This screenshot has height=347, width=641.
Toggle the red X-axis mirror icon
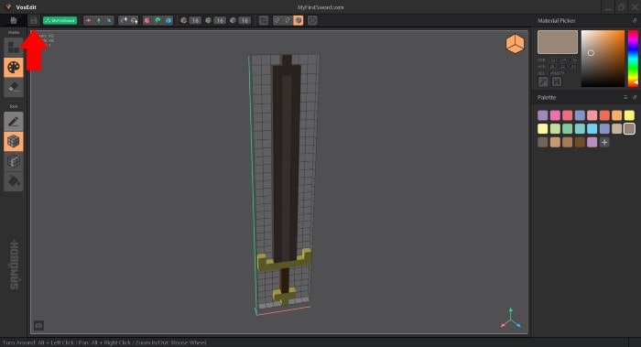(88, 20)
